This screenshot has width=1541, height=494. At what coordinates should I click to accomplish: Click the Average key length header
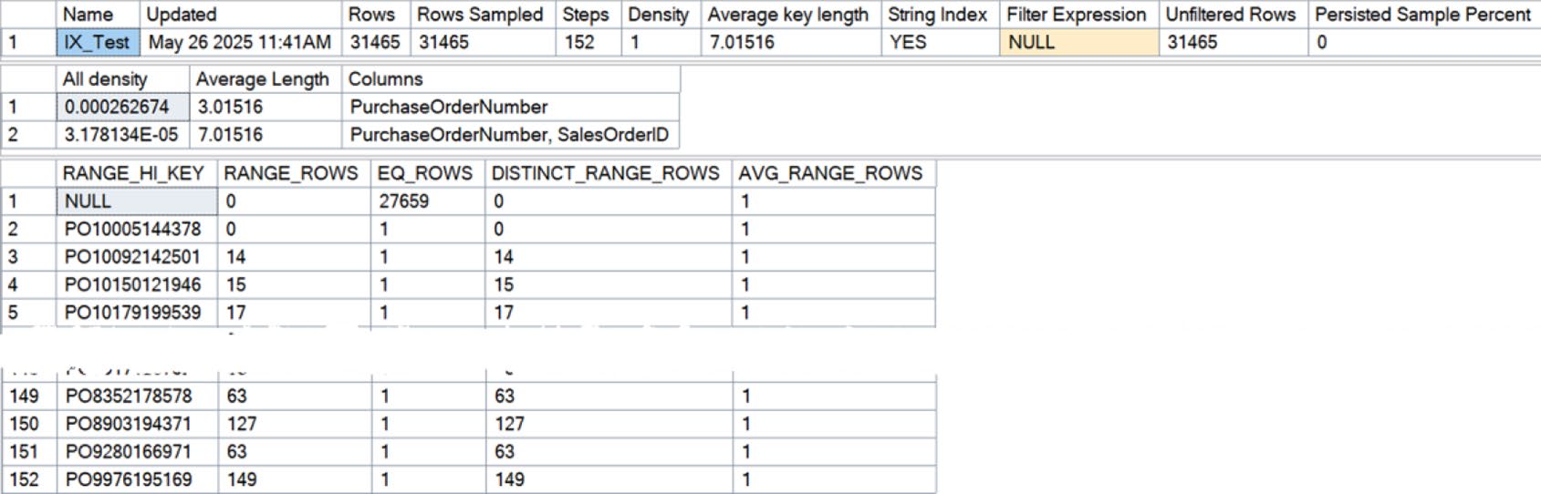coord(790,15)
